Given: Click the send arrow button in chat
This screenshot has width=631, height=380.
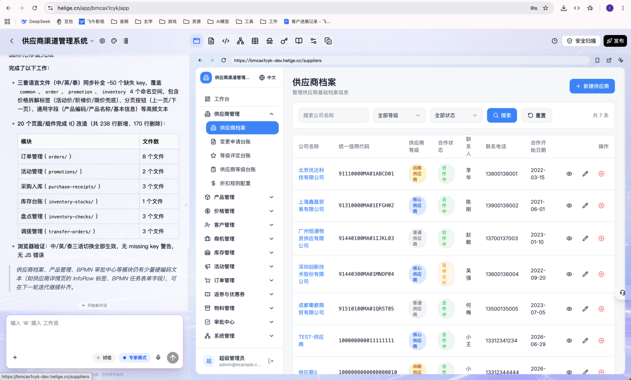Looking at the screenshot, I should pos(173,358).
